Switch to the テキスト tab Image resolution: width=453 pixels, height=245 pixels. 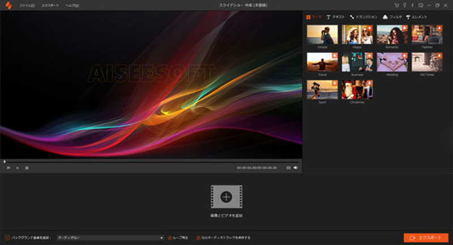click(335, 17)
